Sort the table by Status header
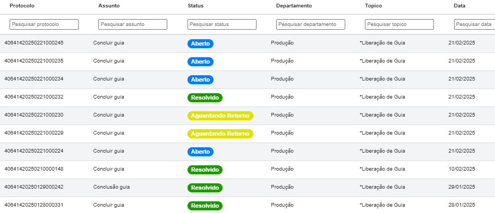The height and width of the screenshot is (213, 495). tap(195, 6)
